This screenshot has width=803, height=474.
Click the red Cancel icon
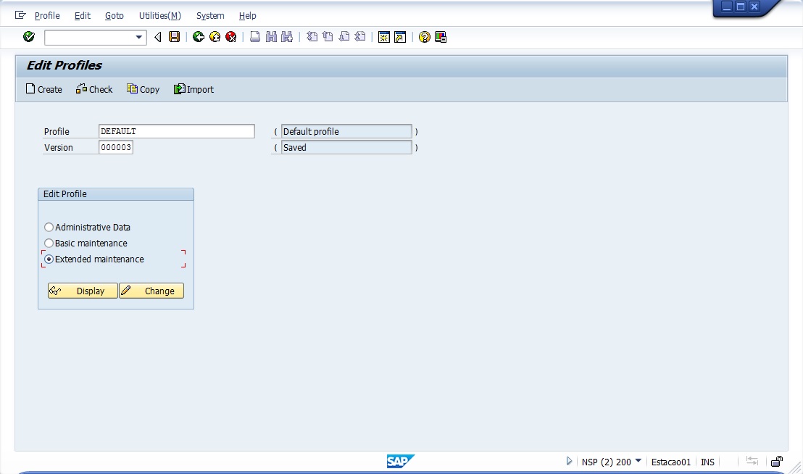point(230,37)
